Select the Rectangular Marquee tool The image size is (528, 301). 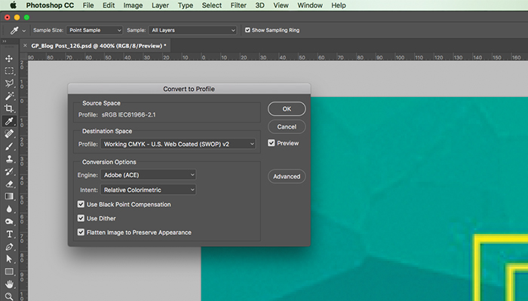pyautogui.click(x=9, y=71)
